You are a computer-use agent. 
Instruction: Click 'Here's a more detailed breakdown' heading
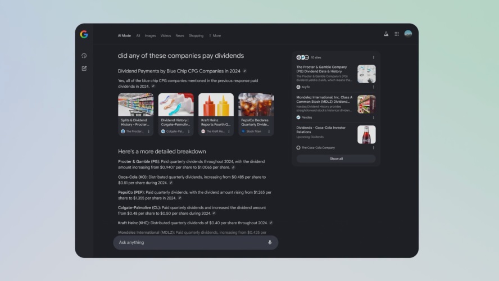coord(162,152)
